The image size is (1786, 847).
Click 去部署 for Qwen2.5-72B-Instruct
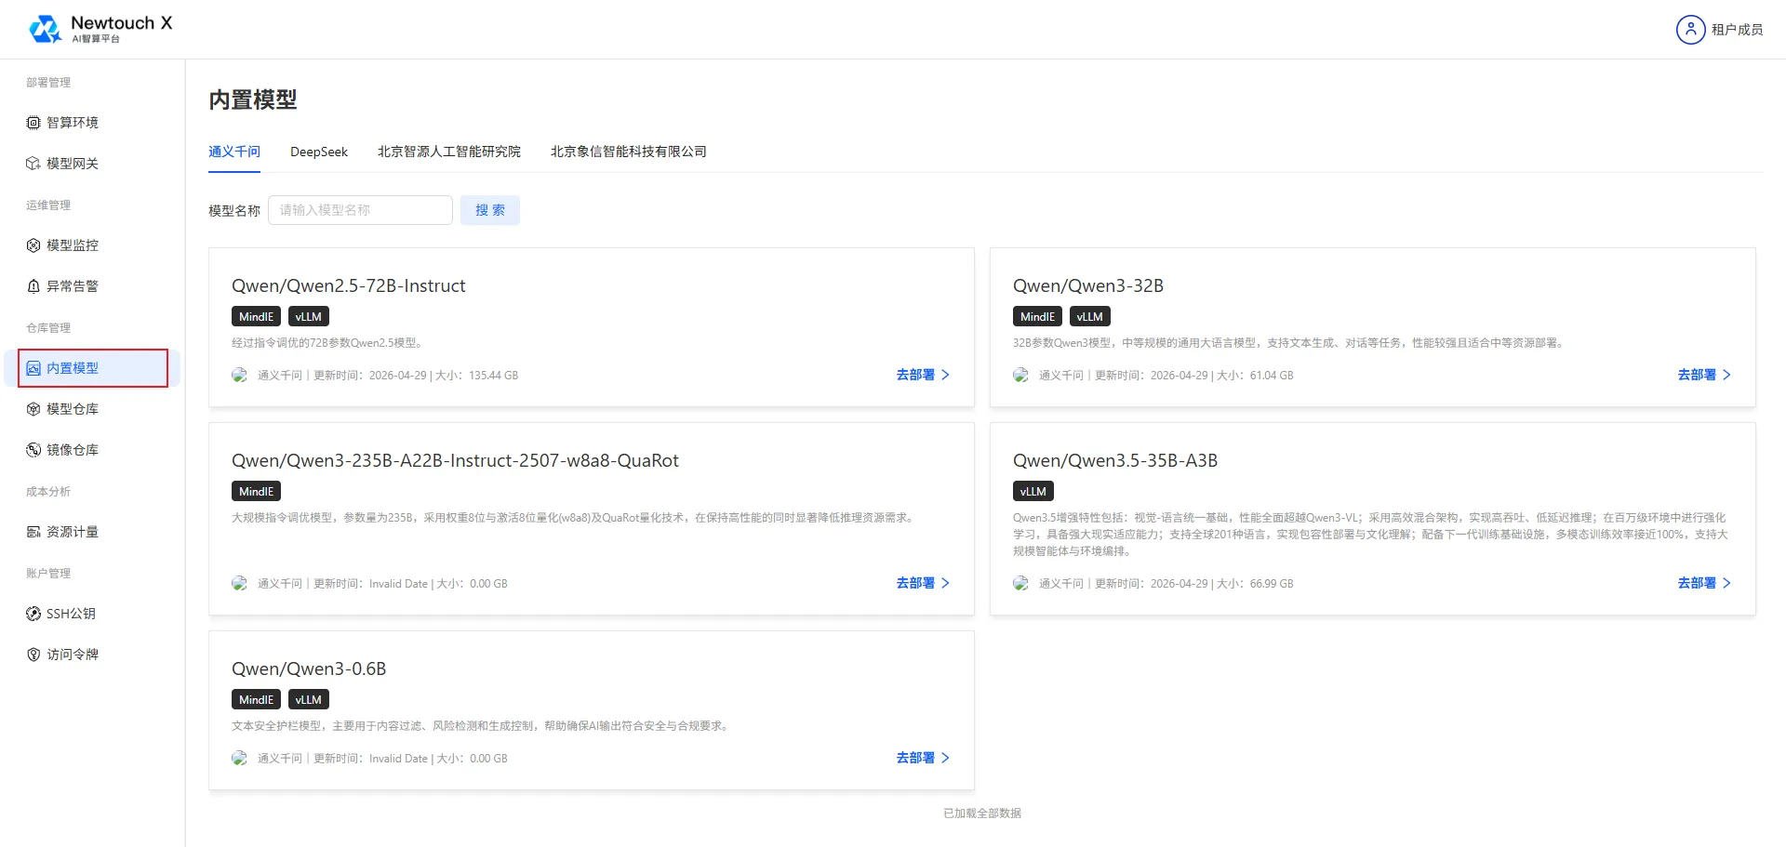[x=923, y=375]
